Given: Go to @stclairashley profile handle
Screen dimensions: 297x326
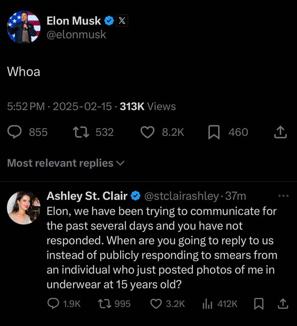Looking at the screenshot, I should tap(182, 196).
